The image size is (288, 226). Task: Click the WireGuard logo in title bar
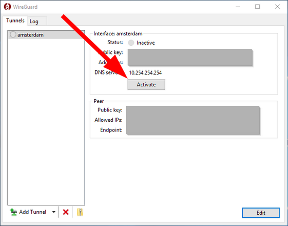7,7
